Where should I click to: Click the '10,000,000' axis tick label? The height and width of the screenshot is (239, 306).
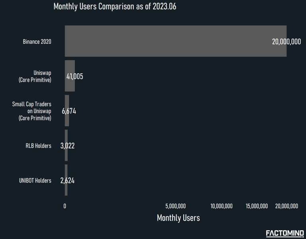click(222, 206)
